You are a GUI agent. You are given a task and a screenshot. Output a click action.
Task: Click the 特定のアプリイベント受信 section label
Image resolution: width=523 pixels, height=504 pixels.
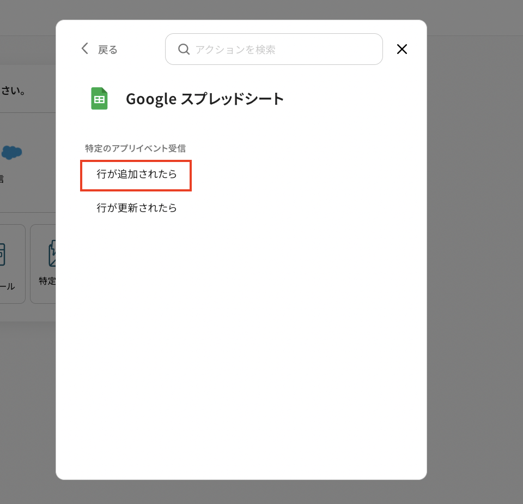coord(136,148)
